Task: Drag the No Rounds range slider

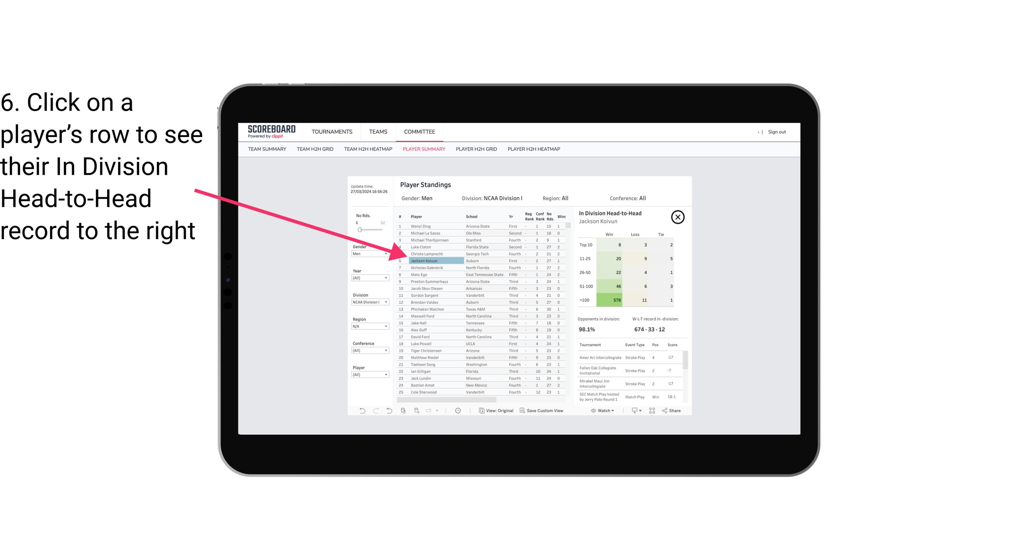Action: [x=359, y=230]
